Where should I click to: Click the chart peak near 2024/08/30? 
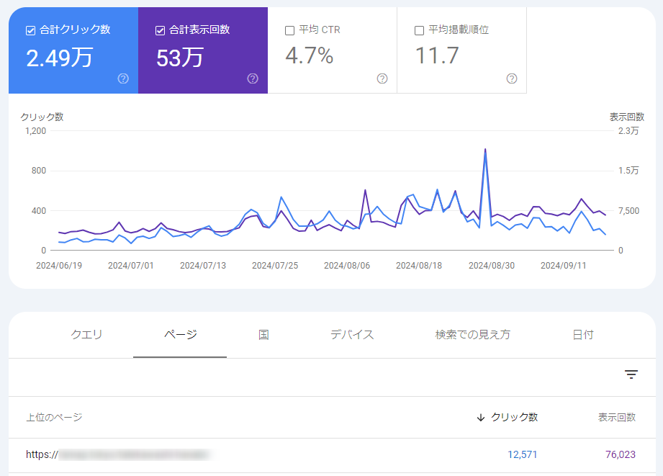485,149
